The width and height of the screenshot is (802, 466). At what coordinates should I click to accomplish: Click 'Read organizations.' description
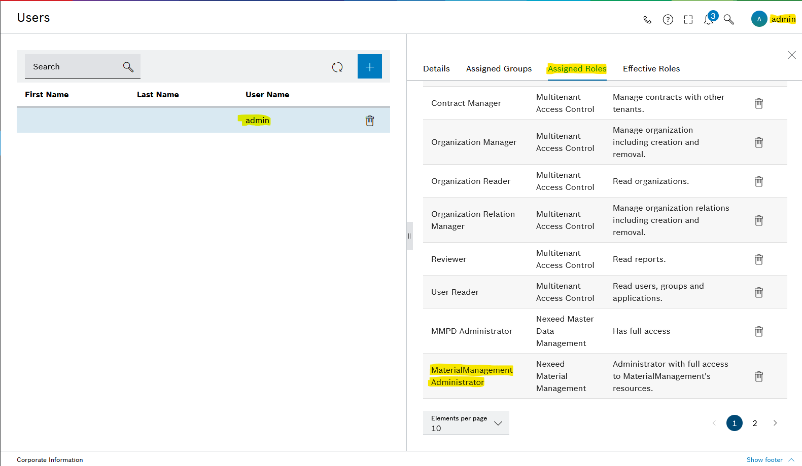651,181
